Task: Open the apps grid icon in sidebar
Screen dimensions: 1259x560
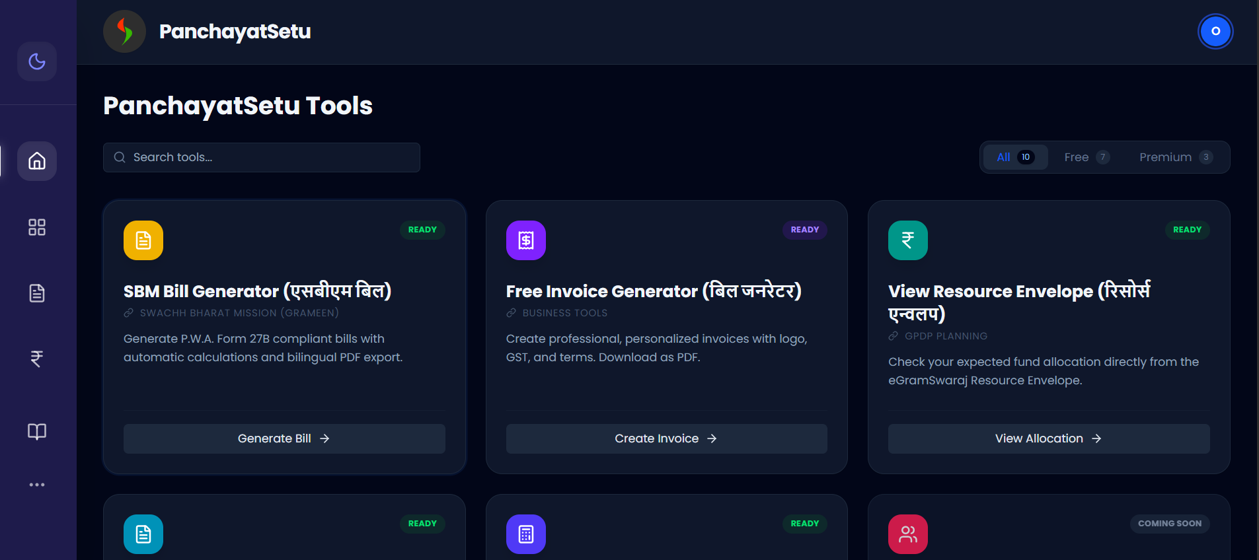Action: tap(37, 227)
